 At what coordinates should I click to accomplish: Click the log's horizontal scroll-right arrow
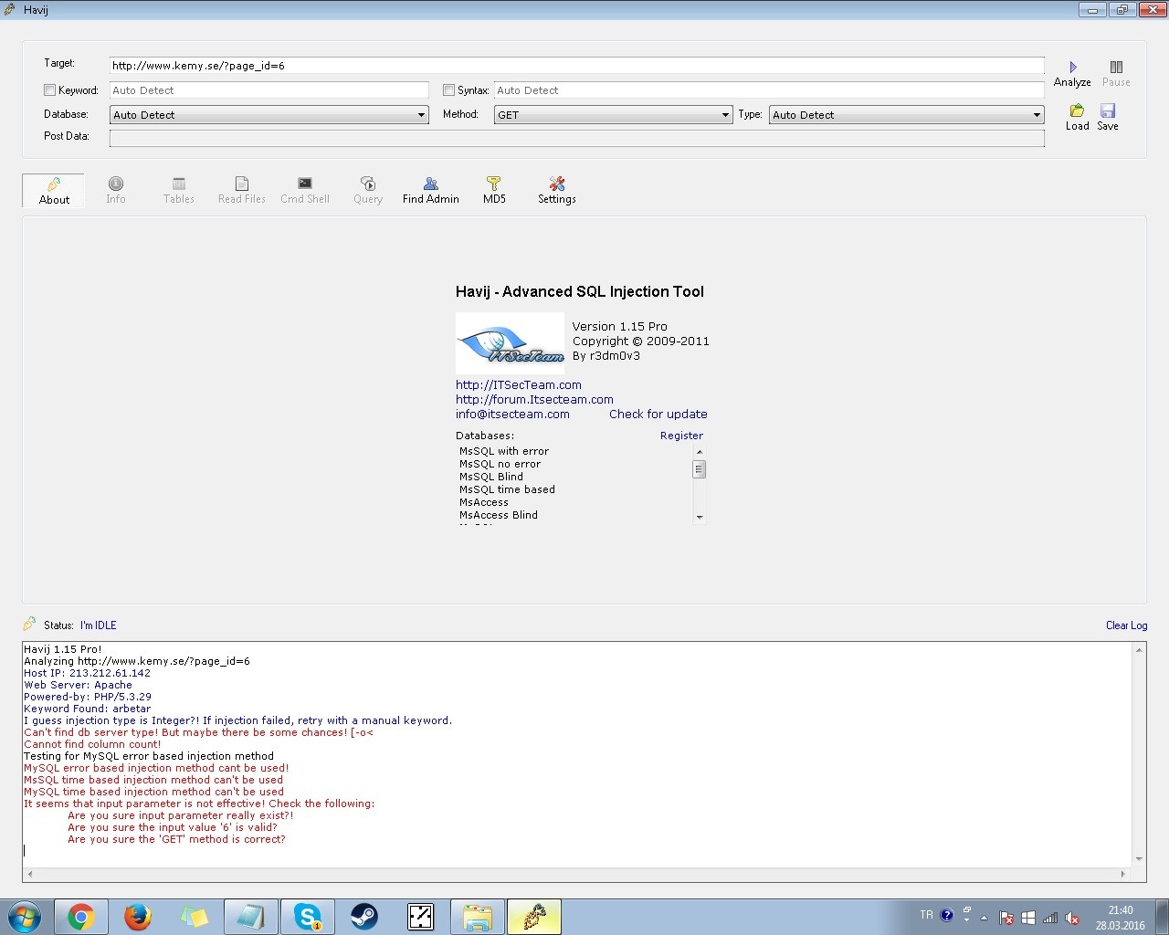pos(1124,874)
